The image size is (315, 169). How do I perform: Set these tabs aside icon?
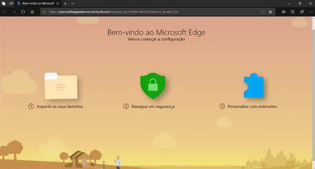point(11,3)
